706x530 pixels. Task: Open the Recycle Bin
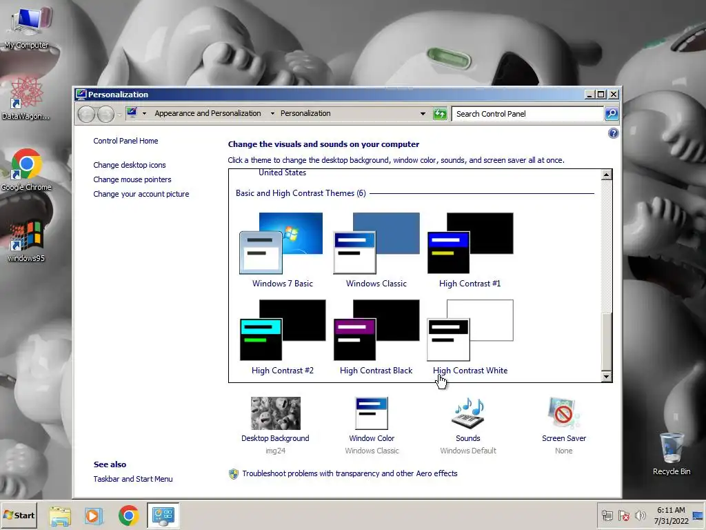[x=672, y=454]
